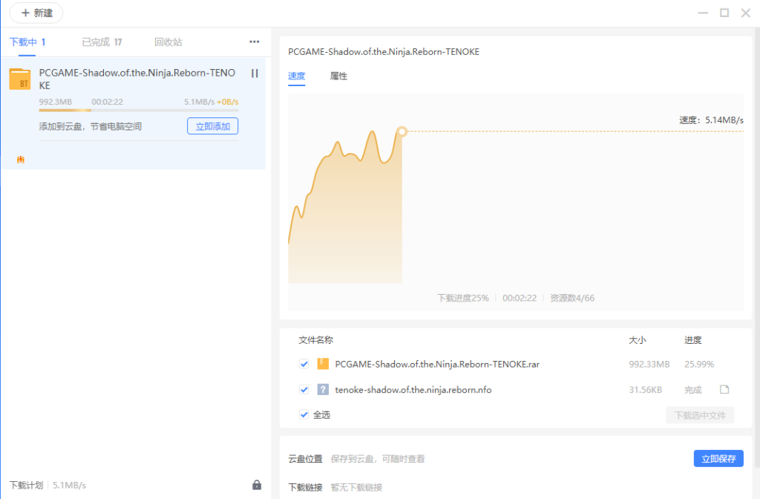Open the three-dot more options menu
Screen dimensions: 760x499
click(x=255, y=42)
